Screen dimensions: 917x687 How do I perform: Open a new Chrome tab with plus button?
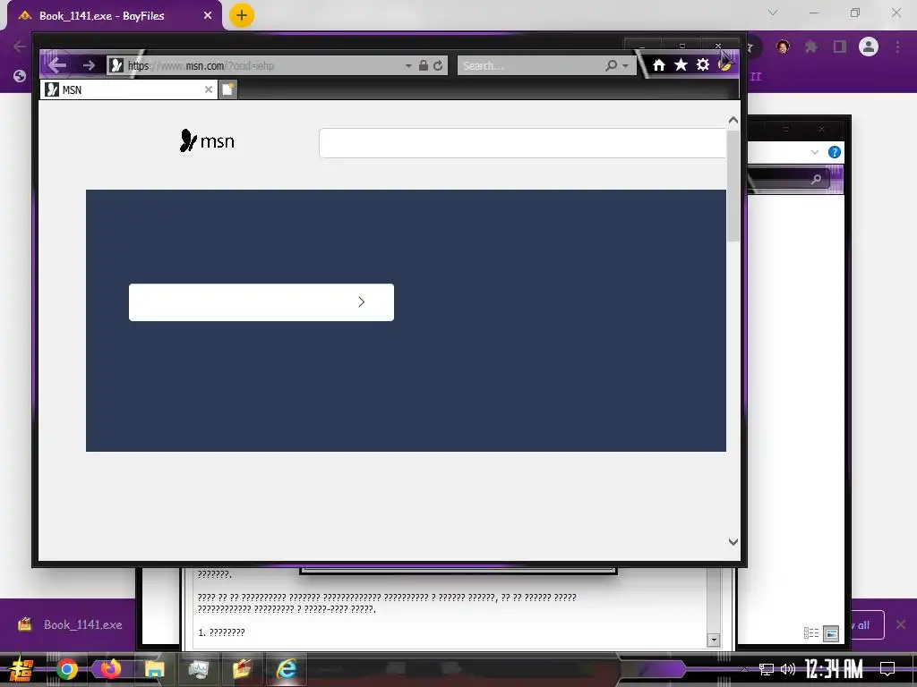click(242, 15)
